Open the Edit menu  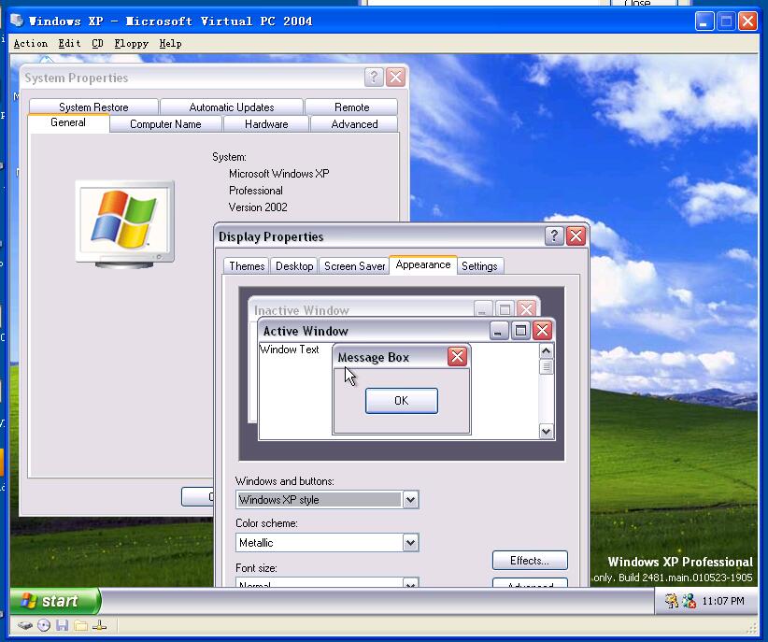tap(69, 44)
